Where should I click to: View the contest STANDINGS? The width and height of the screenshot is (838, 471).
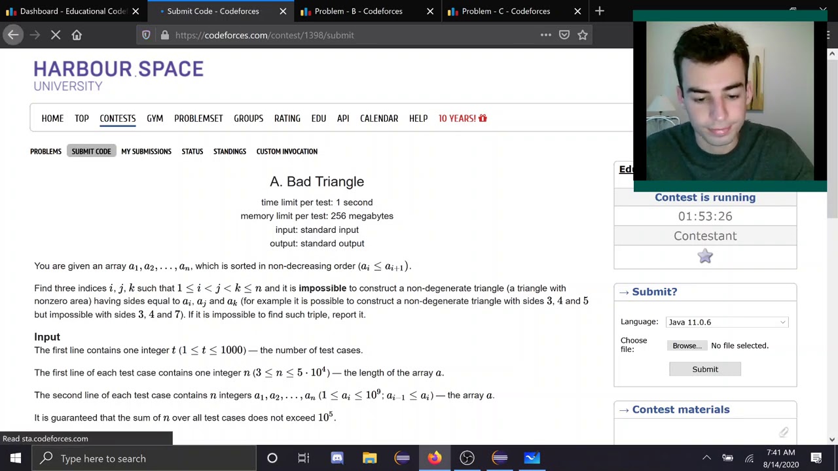click(230, 151)
